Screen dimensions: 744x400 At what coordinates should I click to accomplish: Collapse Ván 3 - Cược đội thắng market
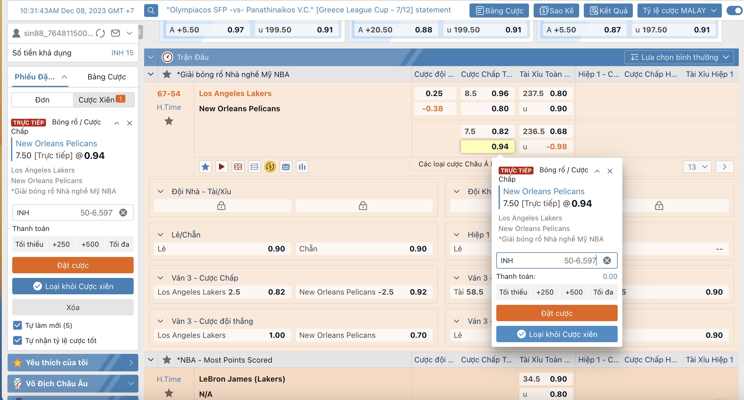[x=160, y=321]
